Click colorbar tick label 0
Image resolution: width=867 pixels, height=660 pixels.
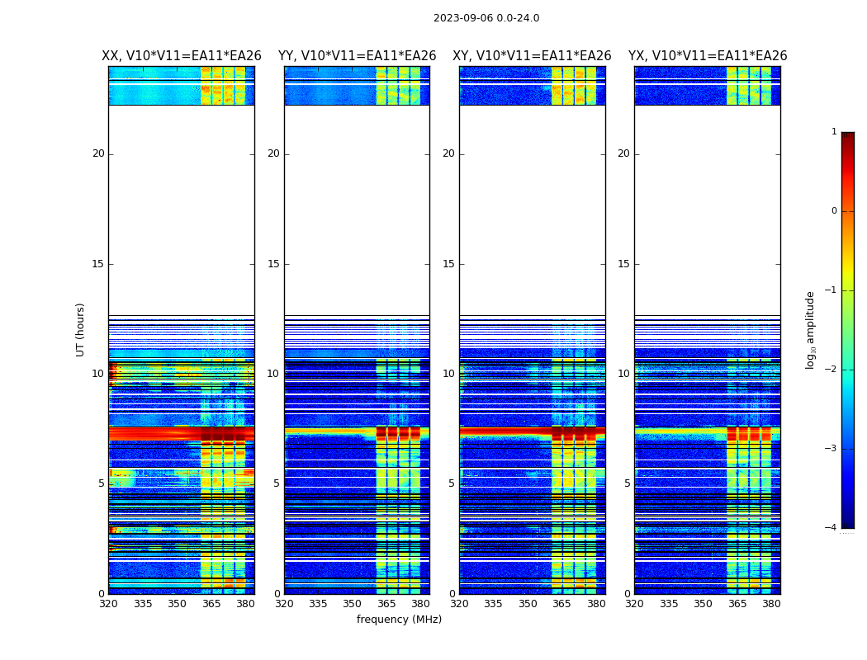pyautogui.click(x=833, y=211)
